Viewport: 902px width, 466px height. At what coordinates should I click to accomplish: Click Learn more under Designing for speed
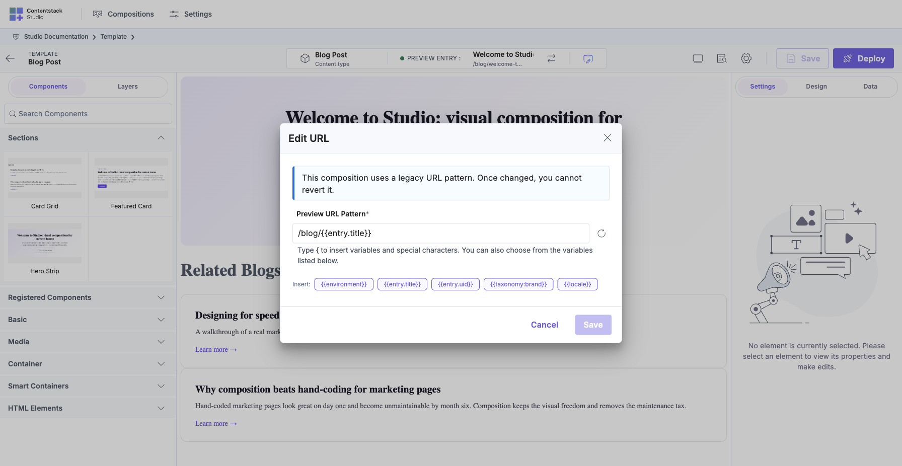pyautogui.click(x=216, y=350)
